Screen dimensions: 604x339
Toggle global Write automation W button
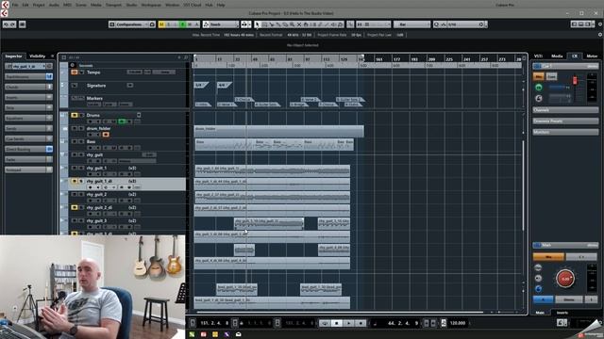point(190,24)
